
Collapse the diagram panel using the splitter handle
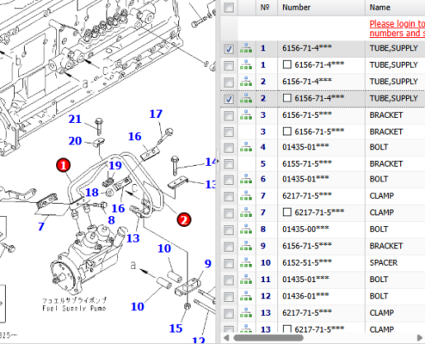click(218, 161)
